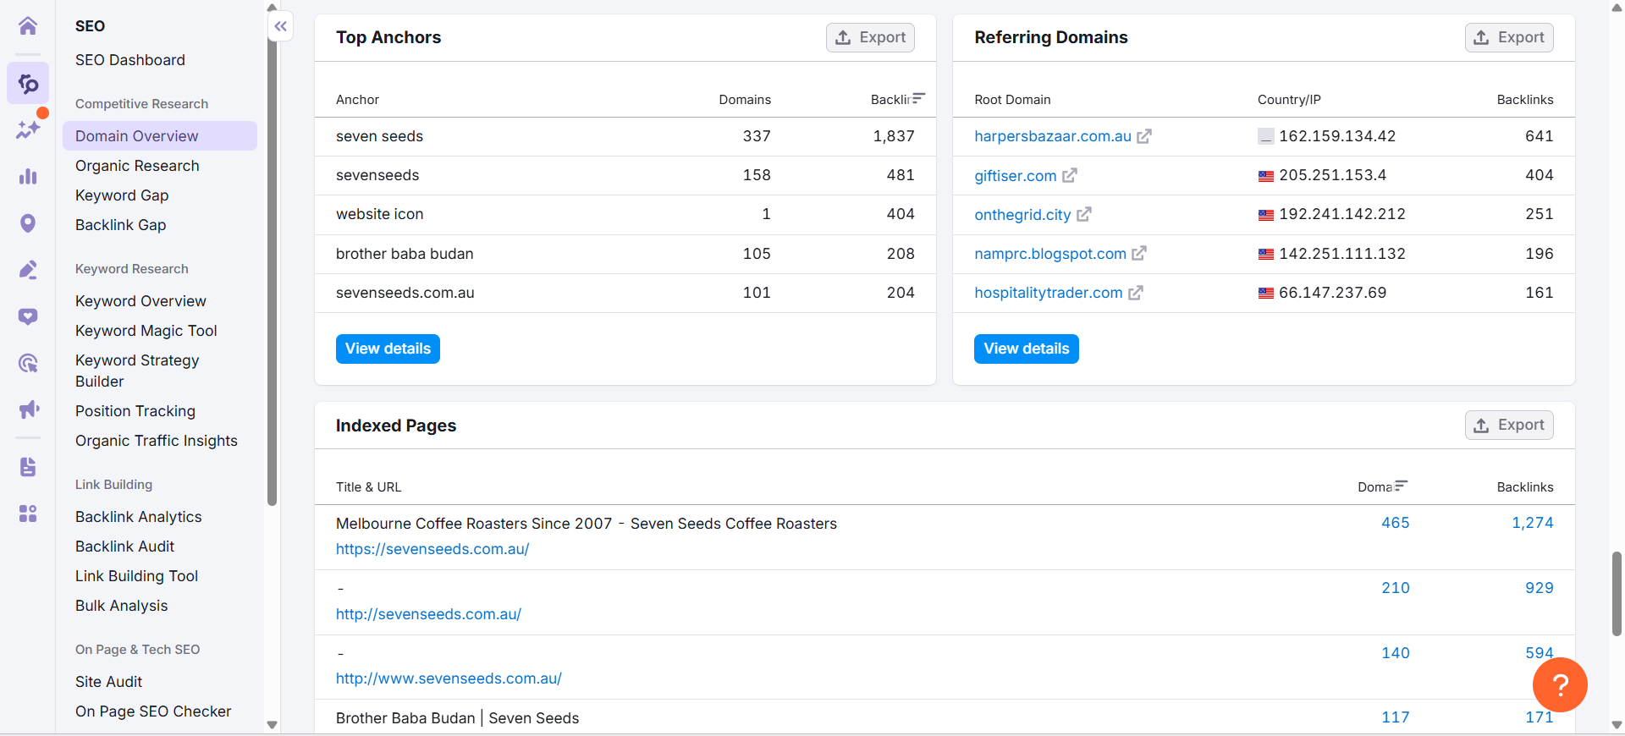
Task: Click the orange help question mark button
Action: (1559, 684)
